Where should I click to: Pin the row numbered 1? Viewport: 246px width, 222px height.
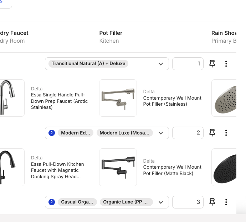(212, 64)
